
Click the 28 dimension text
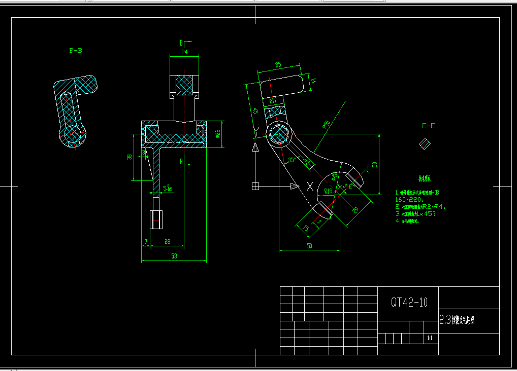[x=167, y=242]
